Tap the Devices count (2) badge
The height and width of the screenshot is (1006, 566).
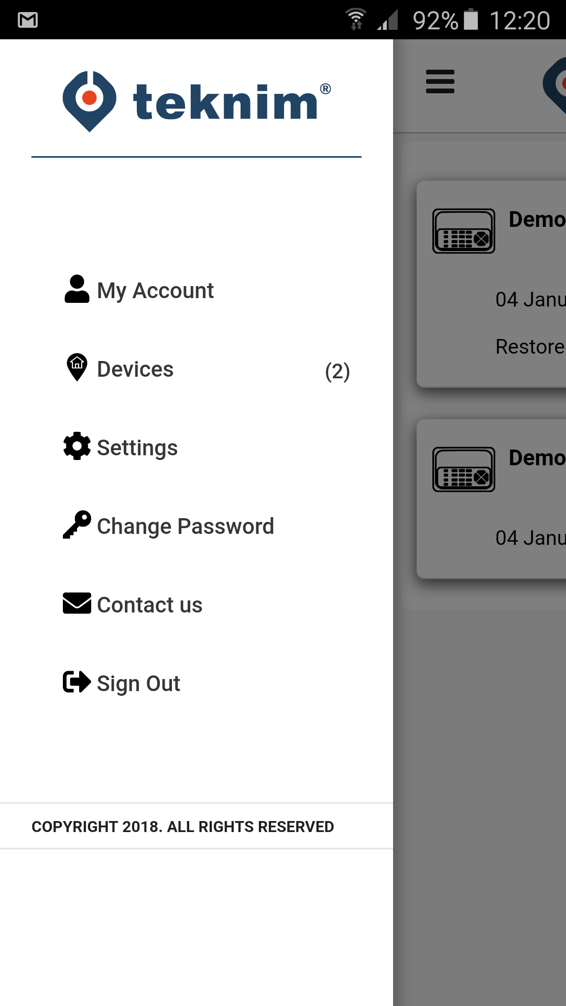(338, 371)
